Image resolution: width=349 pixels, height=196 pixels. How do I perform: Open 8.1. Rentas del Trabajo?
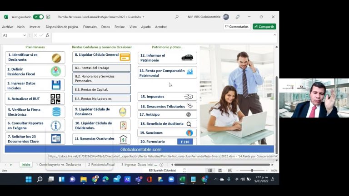(101, 68)
